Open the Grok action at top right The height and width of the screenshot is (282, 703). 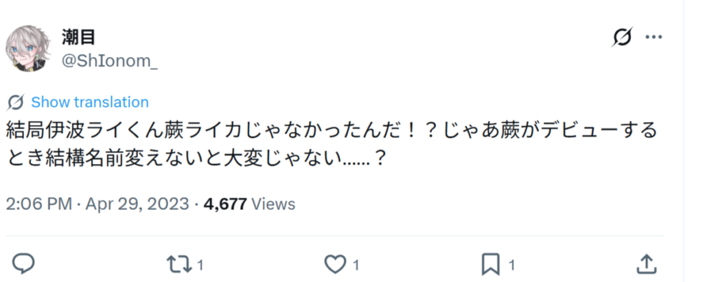point(622,37)
